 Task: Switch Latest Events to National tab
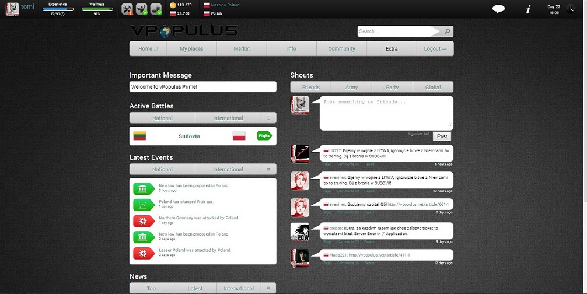pyautogui.click(x=162, y=169)
